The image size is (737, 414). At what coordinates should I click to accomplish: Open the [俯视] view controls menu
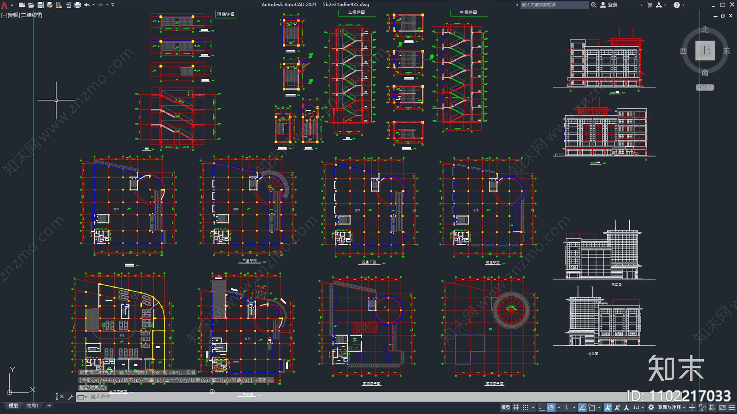tap(14, 15)
